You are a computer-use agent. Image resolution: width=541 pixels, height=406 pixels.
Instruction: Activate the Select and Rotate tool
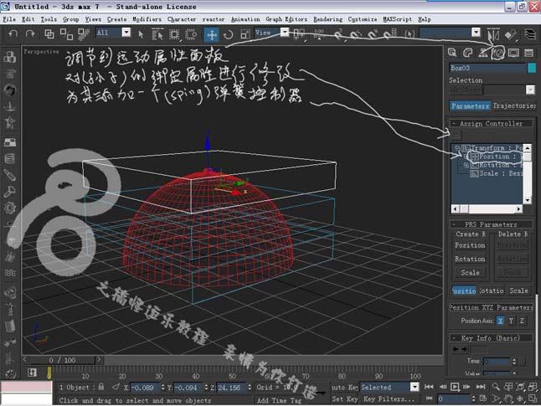pyautogui.click(x=228, y=34)
